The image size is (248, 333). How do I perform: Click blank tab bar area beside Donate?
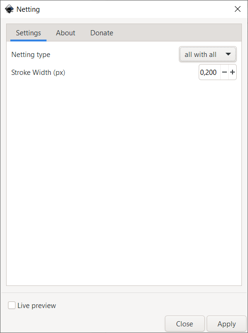pos(178,33)
